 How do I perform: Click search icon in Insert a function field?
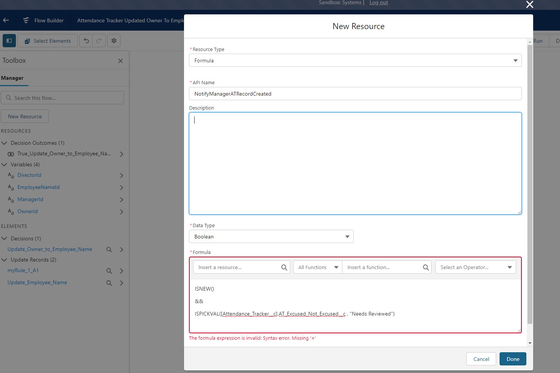click(x=426, y=268)
